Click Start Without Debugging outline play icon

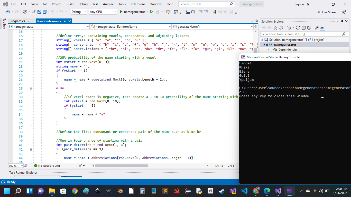(151, 12)
